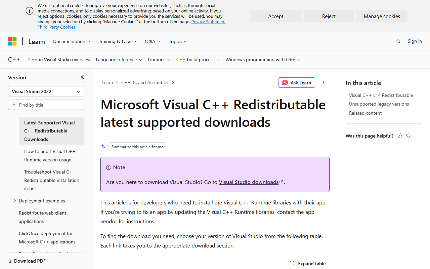Jump to Unsupported legacy versions section
This screenshot has width=430, height=269.
379,104
